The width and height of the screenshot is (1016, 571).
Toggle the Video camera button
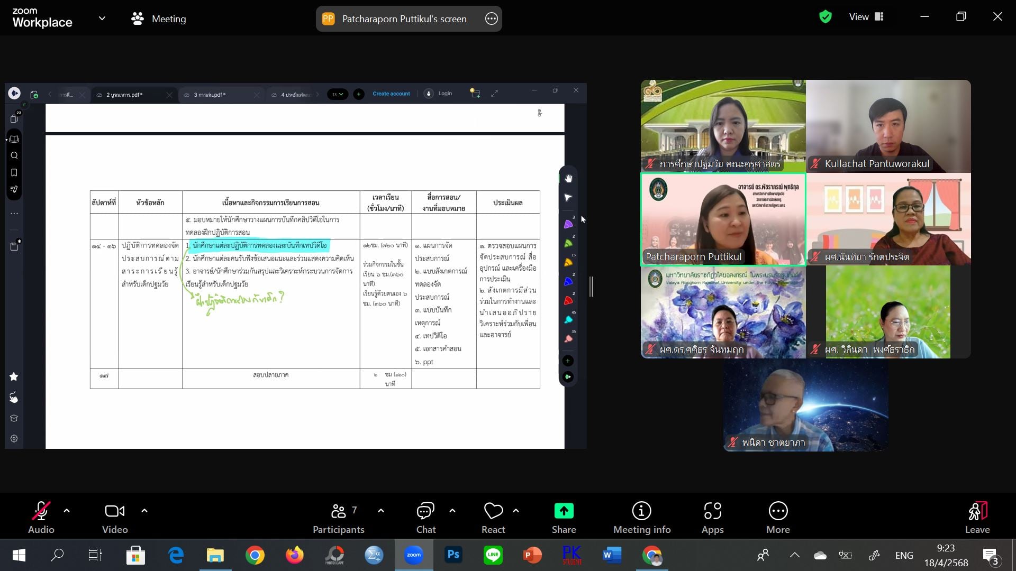coord(114,517)
